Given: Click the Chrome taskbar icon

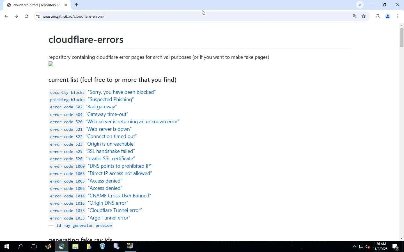Looking at the screenshot, I should [x=61, y=246].
